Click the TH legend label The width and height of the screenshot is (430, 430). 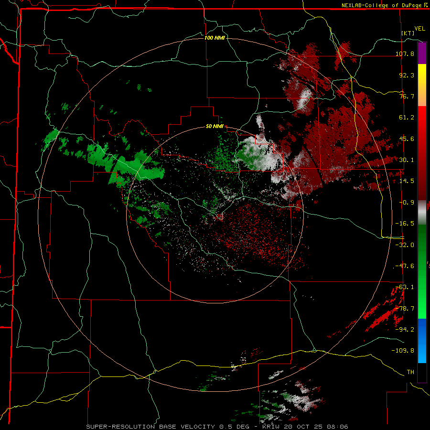tap(410, 372)
